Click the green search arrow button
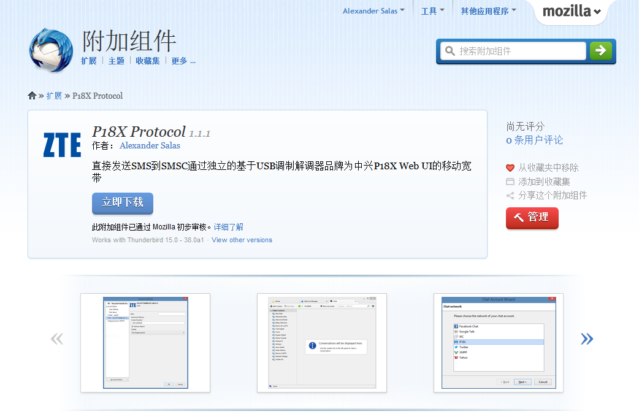Image resolution: width=639 pixels, height=414 pixels. coord(601,51)
